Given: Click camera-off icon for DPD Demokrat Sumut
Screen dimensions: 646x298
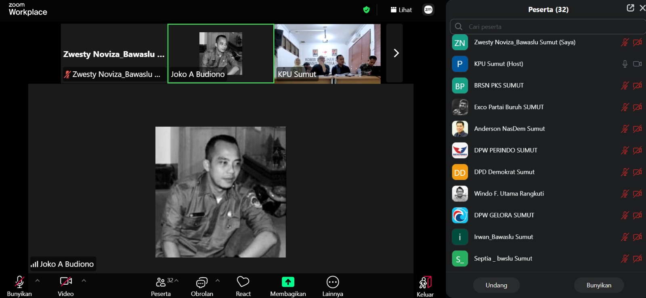Looking at the screenshot, I should click(638, 172).
